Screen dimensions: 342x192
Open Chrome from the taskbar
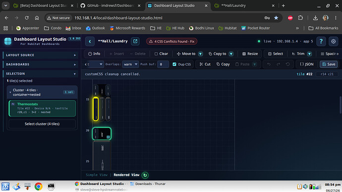[x=38, y=187]
